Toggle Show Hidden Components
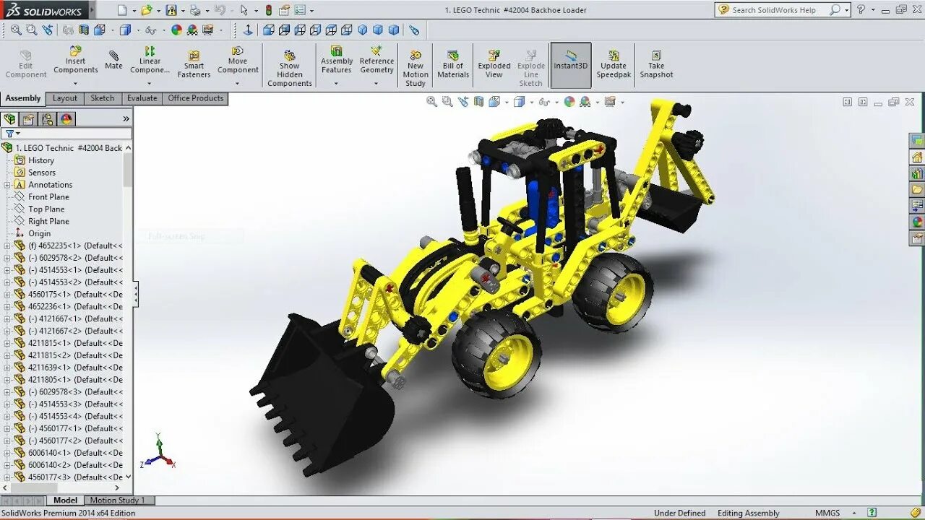The height and width of the screenshot is (520, 925). point(289,69)
